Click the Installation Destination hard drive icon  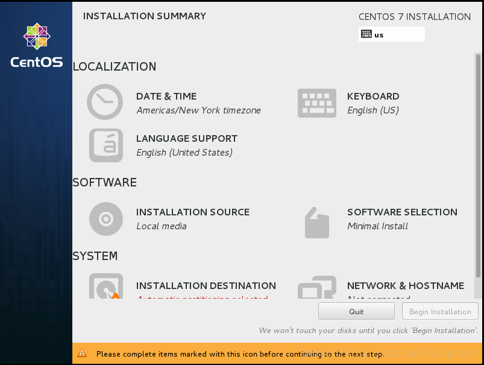(x=106, y=287)
